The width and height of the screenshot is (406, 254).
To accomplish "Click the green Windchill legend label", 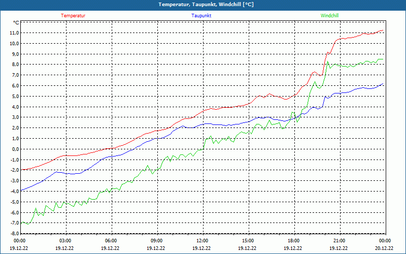I will coord(329,16).
